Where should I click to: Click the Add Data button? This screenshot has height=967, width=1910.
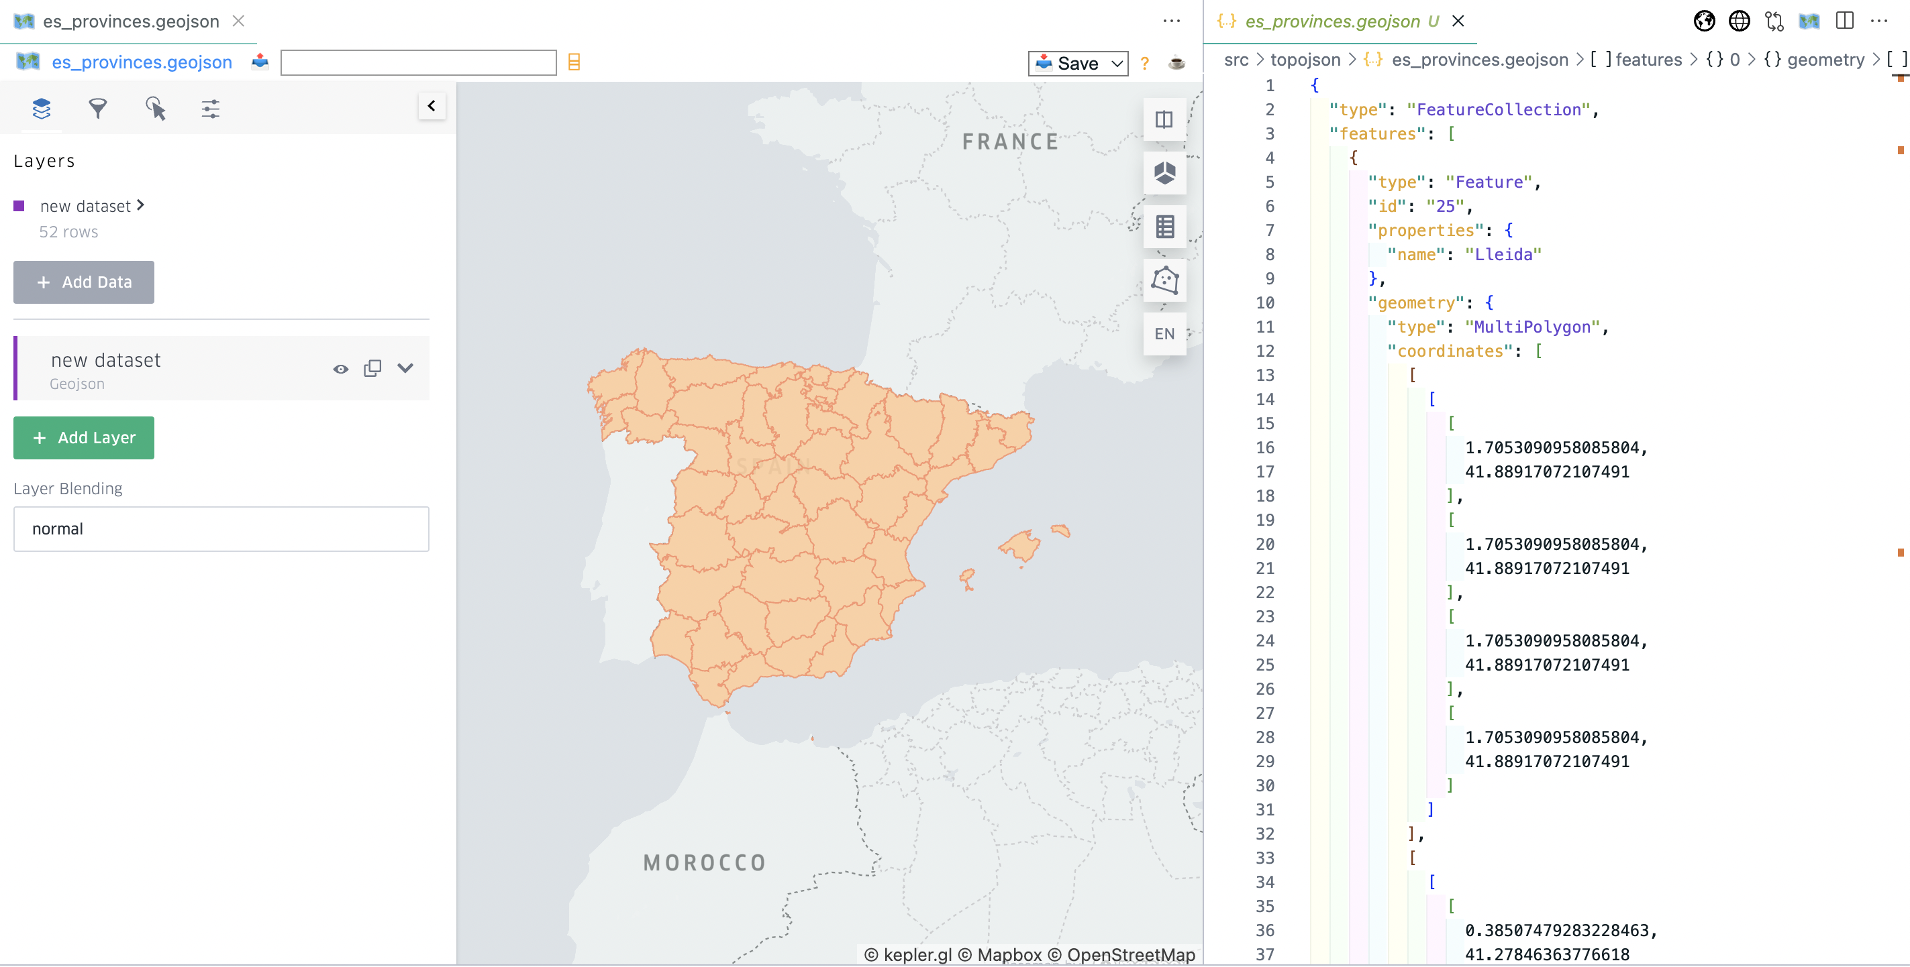(x=84, y=282)
